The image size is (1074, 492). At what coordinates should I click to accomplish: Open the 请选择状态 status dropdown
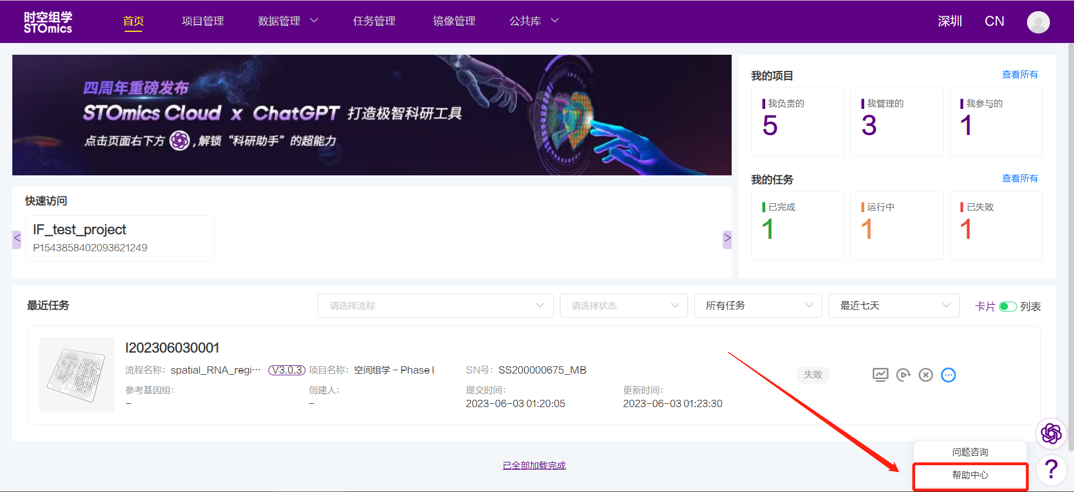coord(623,305)
